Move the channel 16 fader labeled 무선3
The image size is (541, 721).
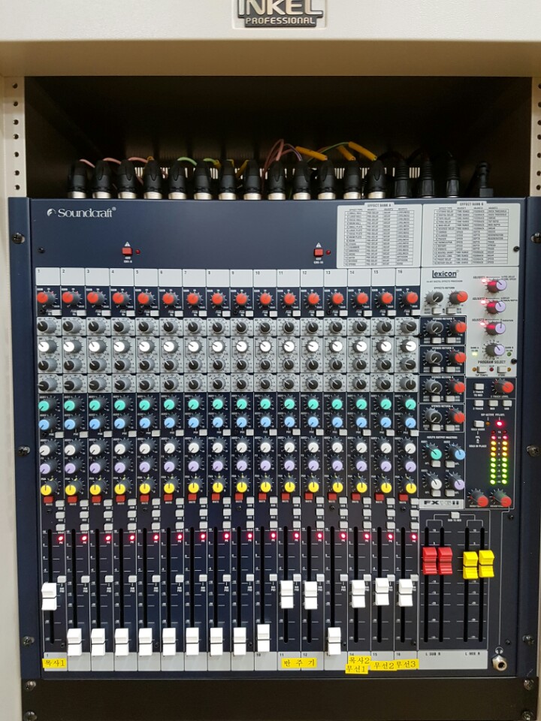point(405,593)
